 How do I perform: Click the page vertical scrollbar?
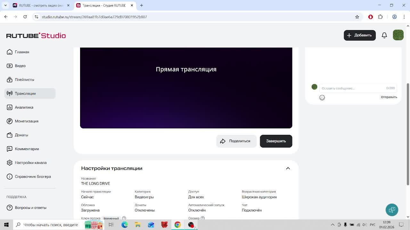[408, 134]
